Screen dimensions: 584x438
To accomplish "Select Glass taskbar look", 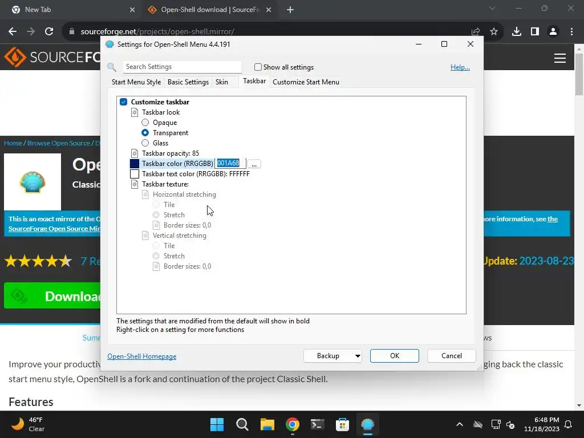I will tap(145, 143).
